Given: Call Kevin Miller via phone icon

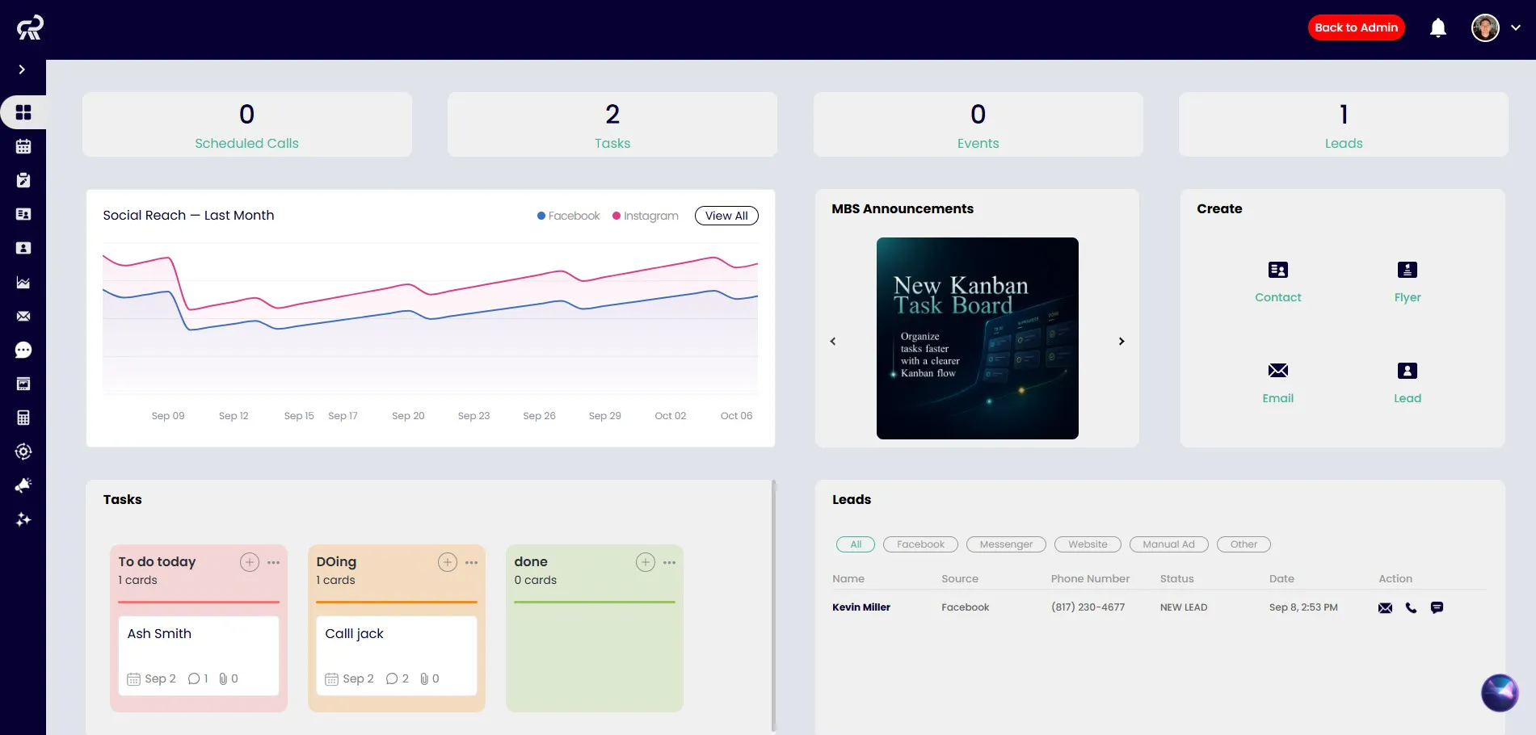Looking at the screenshot, I should click(x=1411, y=607).
